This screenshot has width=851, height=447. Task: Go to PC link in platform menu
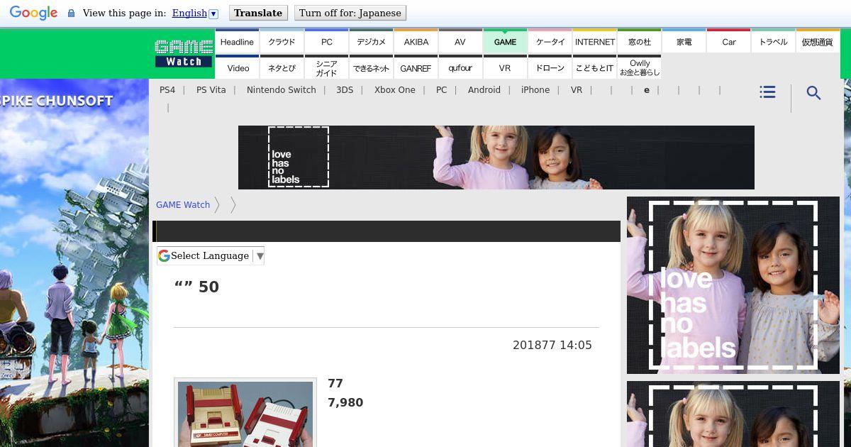[442, 90]
